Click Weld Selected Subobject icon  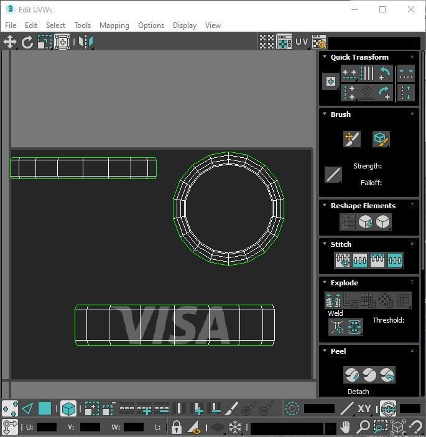coord(354,327)
